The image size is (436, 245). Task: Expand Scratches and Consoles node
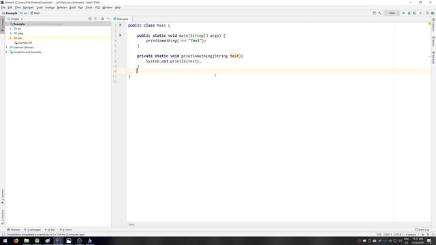(7, 52)
